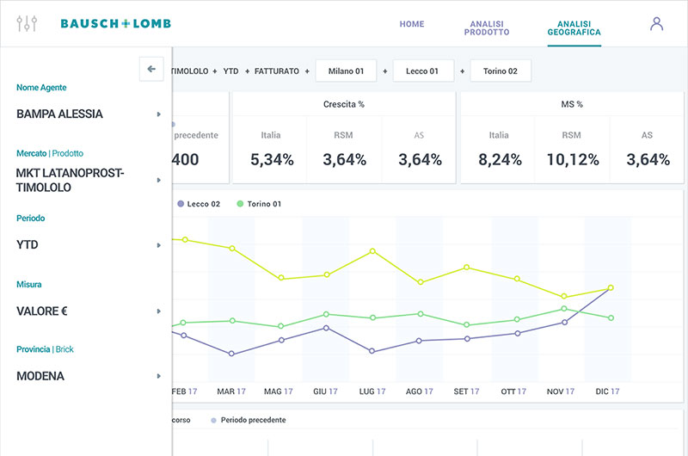Click the DIC 17 purple data point
The width and height of the screenshot is (688, 456).
click(611, 288)
